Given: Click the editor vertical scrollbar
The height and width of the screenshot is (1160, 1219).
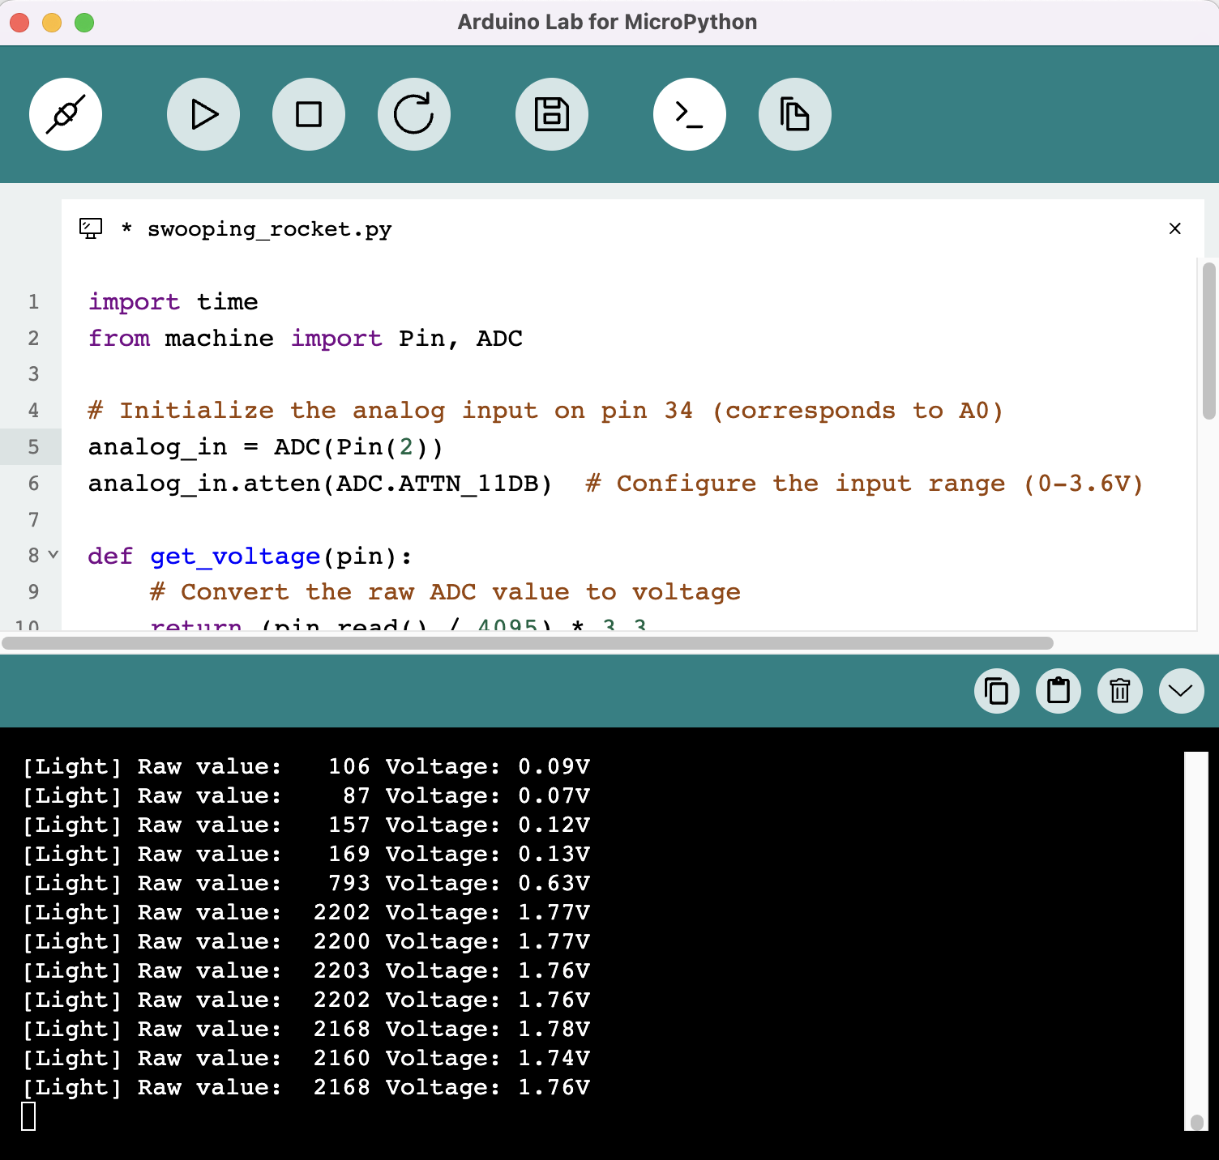Looking at the screenshot, I should click(x=1208, y=340).
